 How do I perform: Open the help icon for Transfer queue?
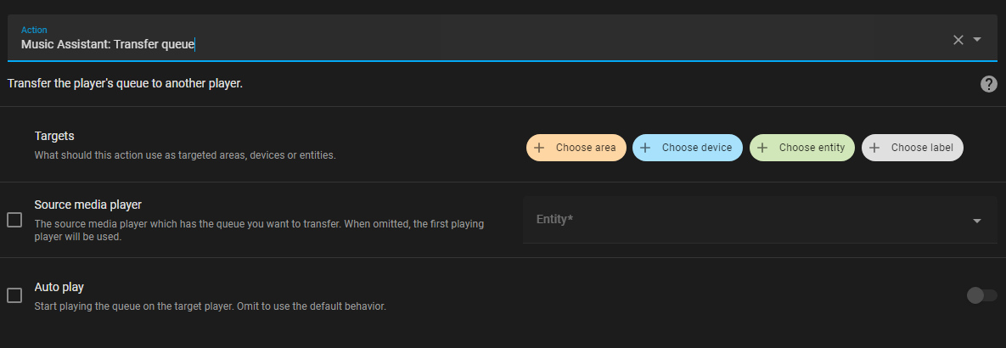coord(988,84)
